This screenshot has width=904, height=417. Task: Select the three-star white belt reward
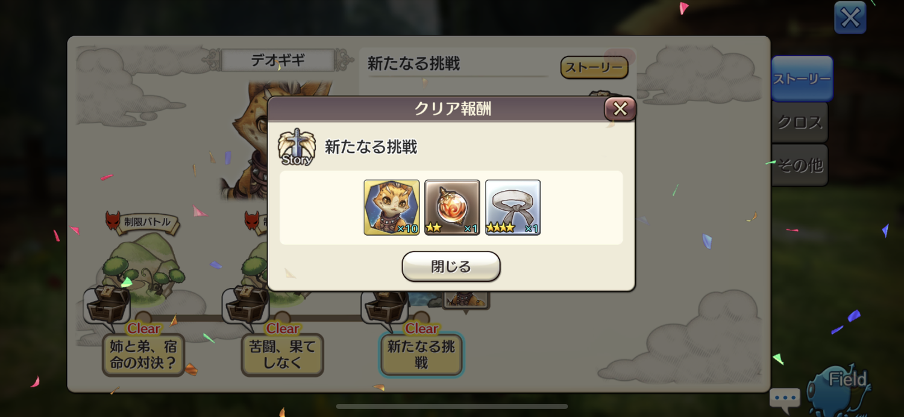(x=513, y=207)
